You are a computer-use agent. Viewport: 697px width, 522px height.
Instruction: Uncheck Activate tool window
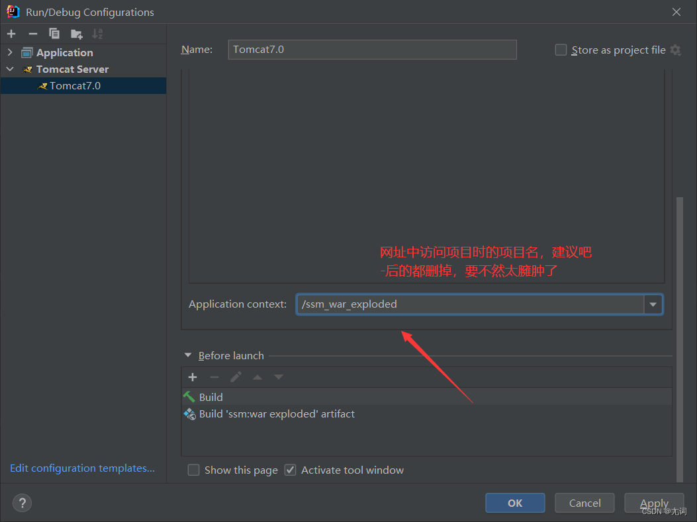click(x=291, y=470)
